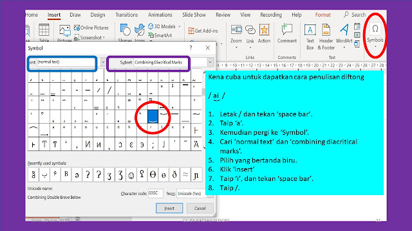Insert a Text Box
Image resolution: width=412 pixels, height=231 pixels.
coord(310,37)
